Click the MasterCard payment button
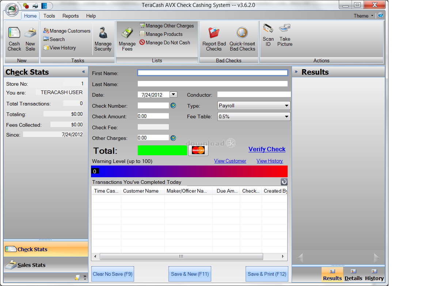This screenshot has height=286, width=421. (x=198, y=151)
